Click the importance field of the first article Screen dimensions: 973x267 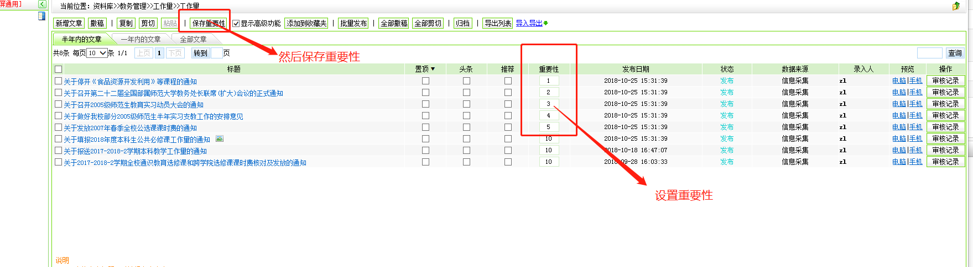548,81
